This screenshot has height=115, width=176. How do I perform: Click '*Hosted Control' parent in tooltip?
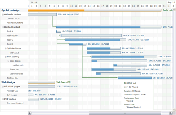(133, 107)
